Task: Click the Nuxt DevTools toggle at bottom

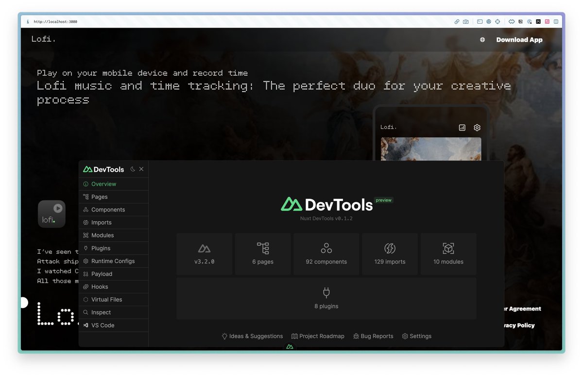Action: [x=290, y=346]
